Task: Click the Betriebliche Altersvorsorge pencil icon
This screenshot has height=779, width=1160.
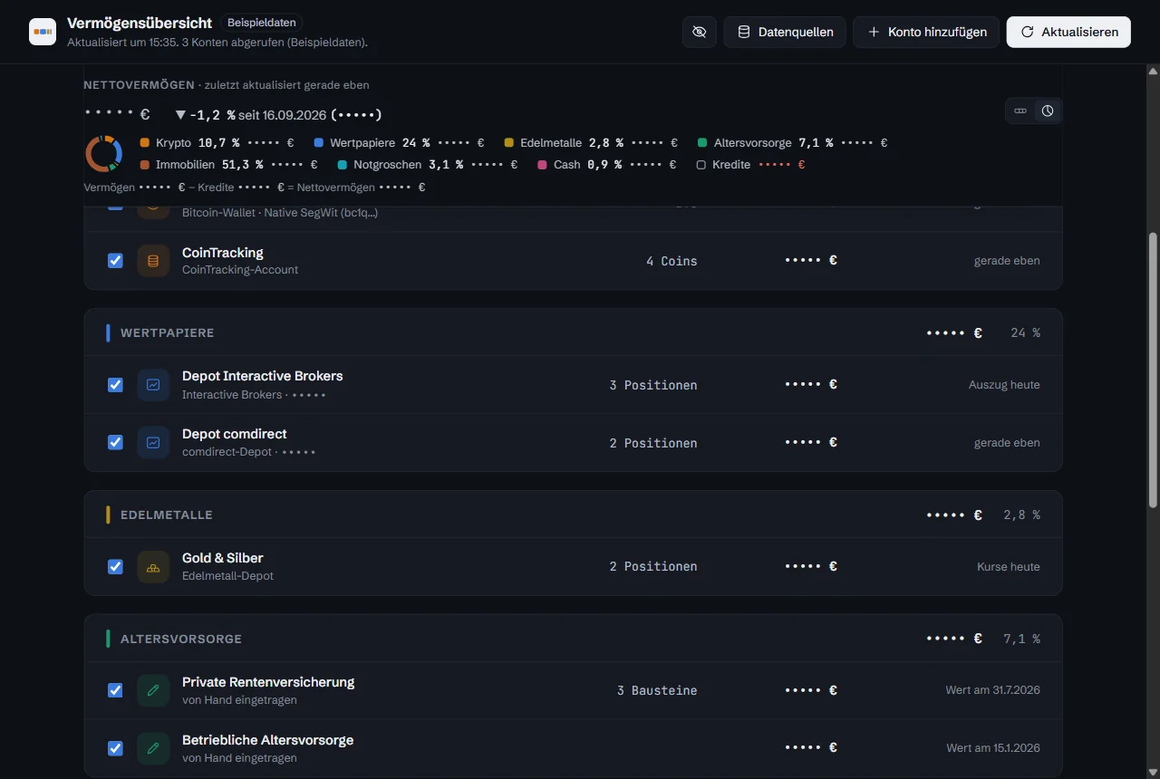Action: [x=153, y=748]
